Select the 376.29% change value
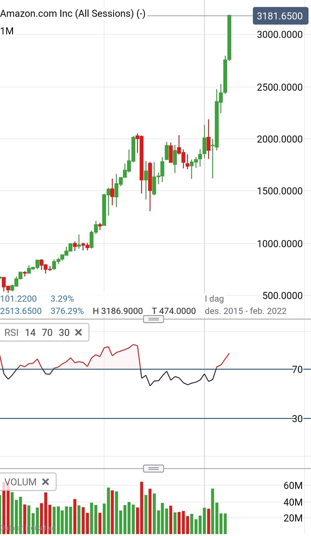 (x=67, y=311)
